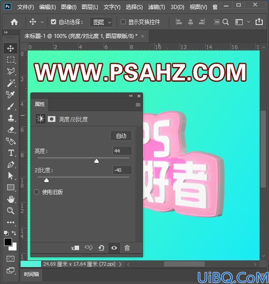Open the Properties panel flyout menu
This screenshot has height=284, width=269.
coord(138,104)
